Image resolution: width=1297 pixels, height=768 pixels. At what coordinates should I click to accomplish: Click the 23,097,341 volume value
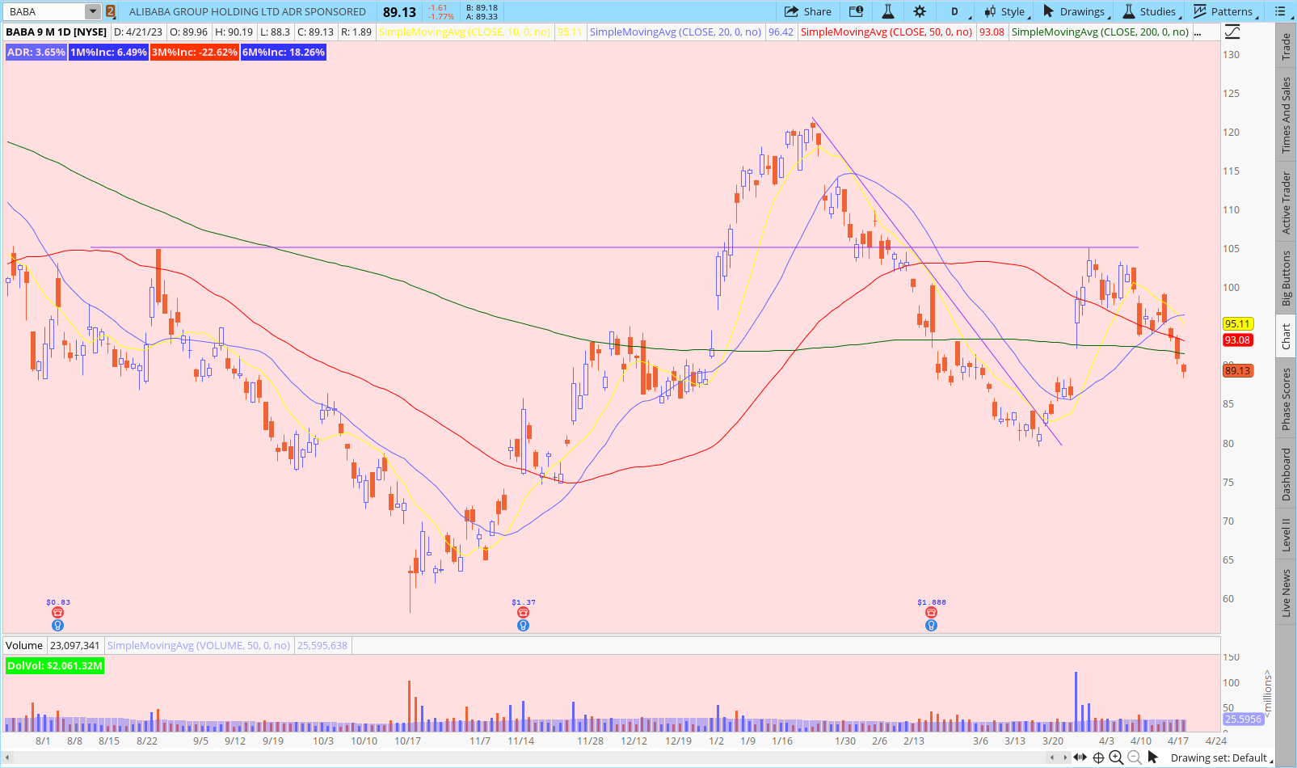point(74,645)
